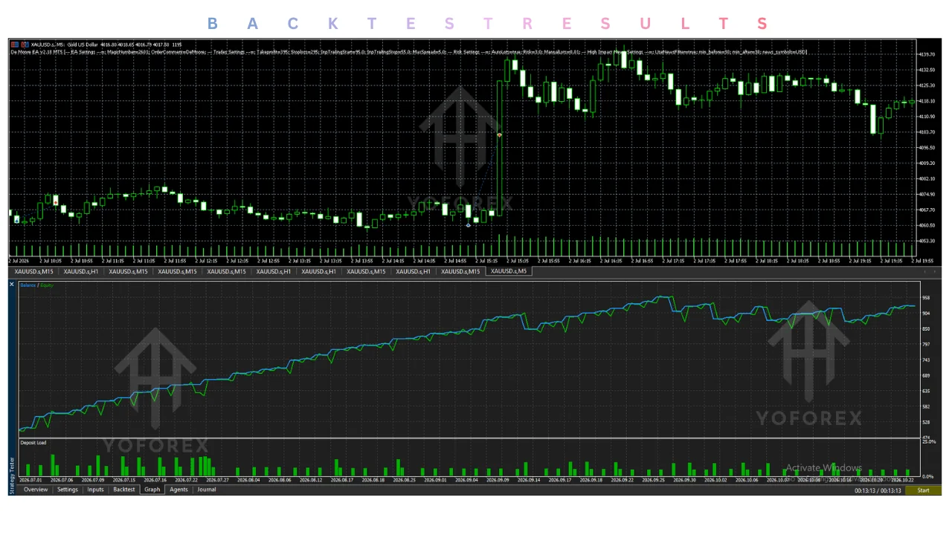Switch to the Inputs tab
952x535 pixels.
pos(96,490)
